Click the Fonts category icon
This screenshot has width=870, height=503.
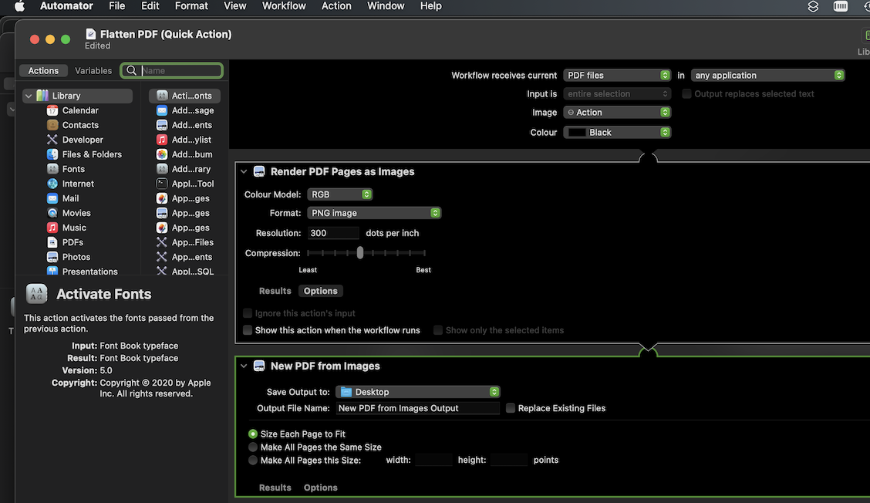pos(52,169)
